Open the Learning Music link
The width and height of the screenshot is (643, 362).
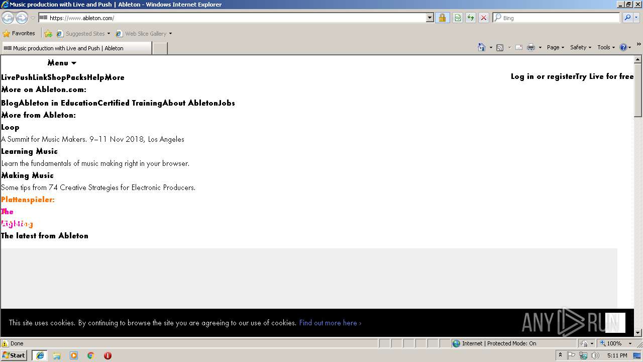[29, 151]
